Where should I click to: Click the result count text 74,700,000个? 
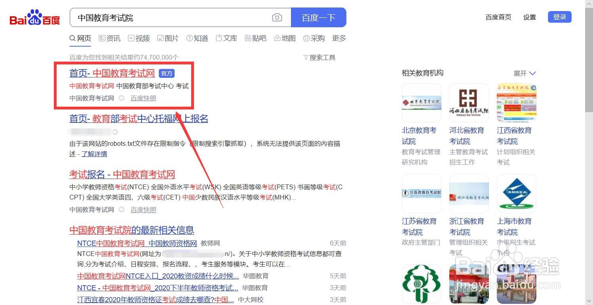pyautogui.click(x=159, y=58)
